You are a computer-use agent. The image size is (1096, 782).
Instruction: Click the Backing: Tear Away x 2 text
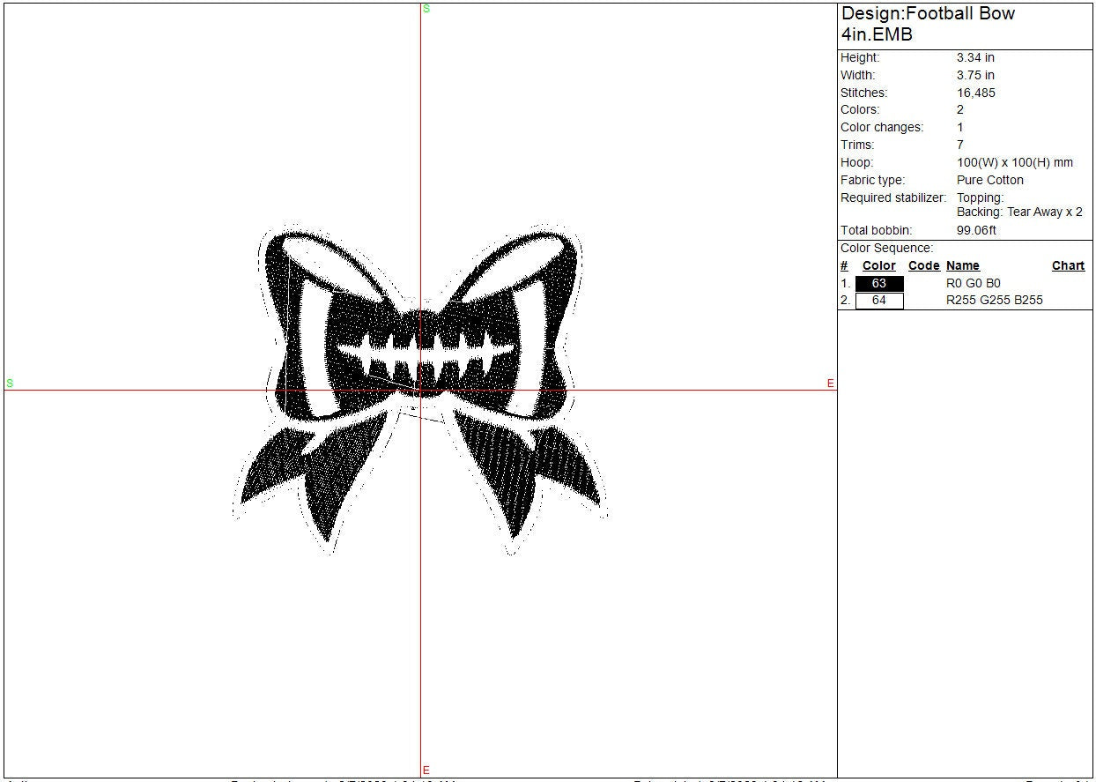1019,212
